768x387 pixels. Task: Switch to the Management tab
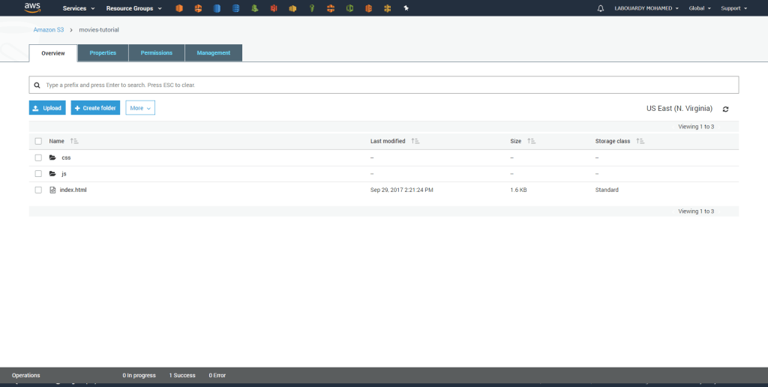click(x=214, y=53)
